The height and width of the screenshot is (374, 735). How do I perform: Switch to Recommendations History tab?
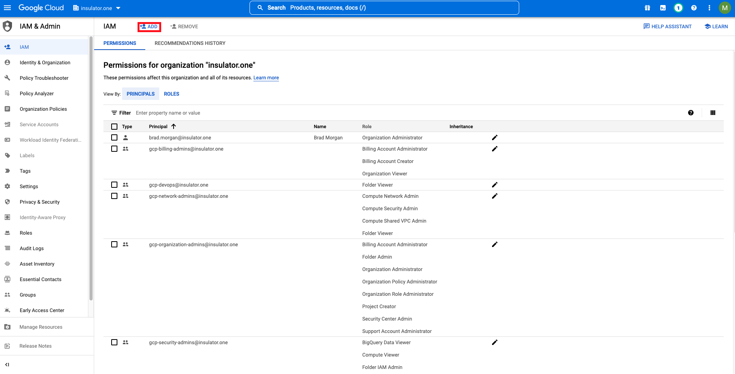[x=190, y=43]
